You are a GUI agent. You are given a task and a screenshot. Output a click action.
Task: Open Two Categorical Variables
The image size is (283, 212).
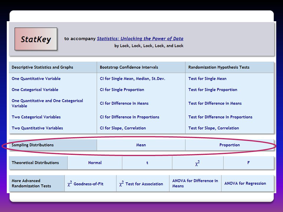(36, 117)
